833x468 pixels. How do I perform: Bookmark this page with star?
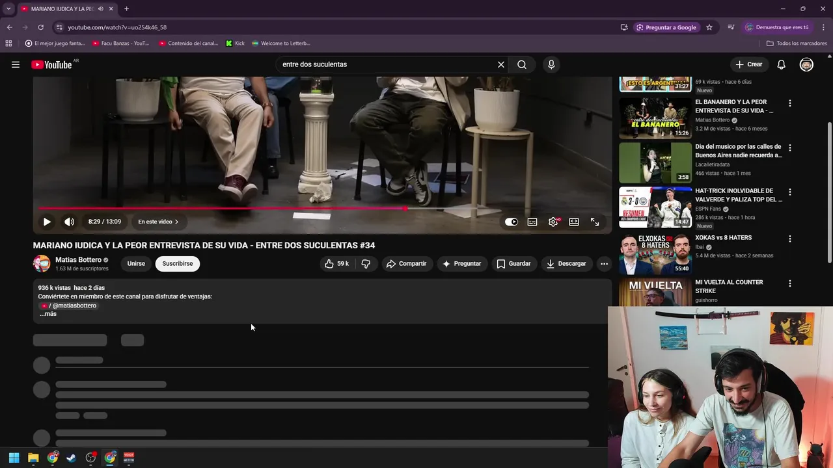tap(709, 27)
